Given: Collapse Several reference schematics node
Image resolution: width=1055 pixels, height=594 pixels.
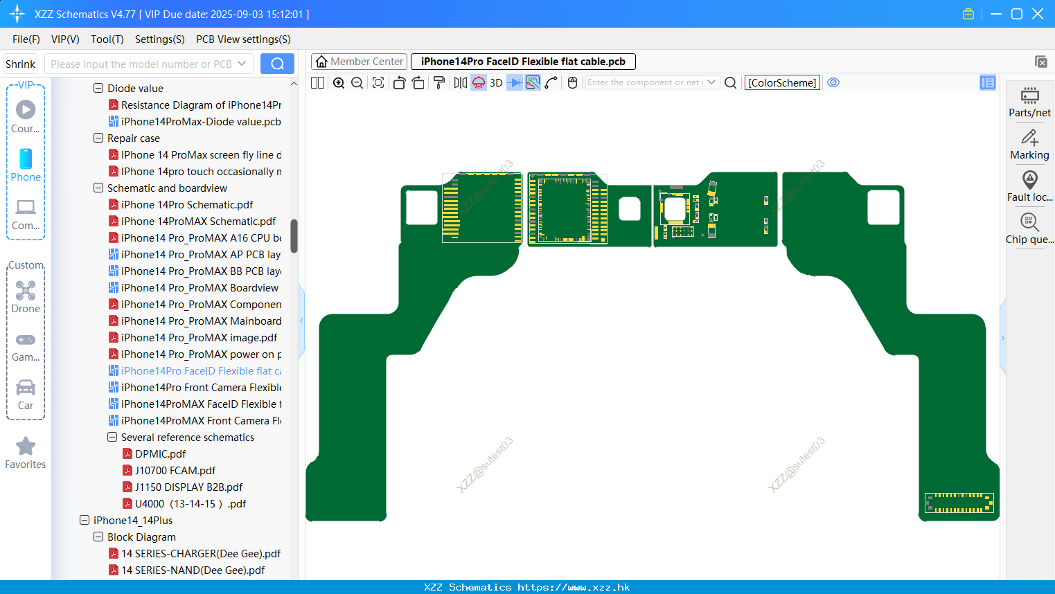Looking at the screenshot, I should [112, 437].
